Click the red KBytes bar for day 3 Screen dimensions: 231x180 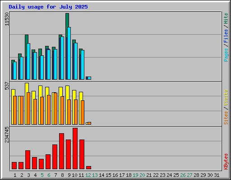(x=28, y=160)
